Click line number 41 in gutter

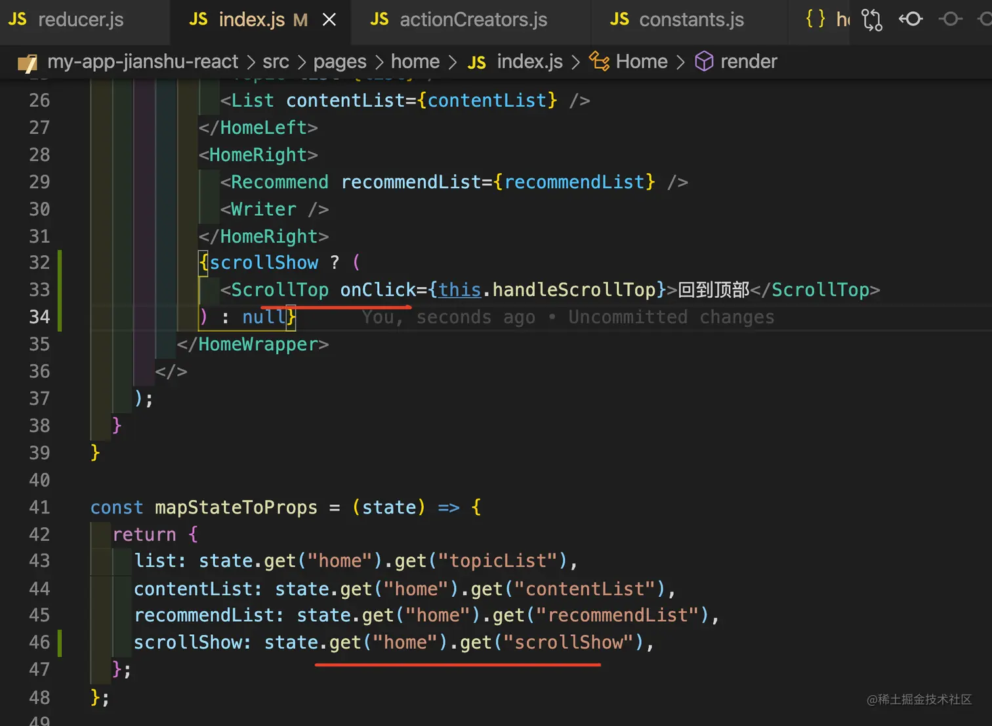[x=39, y=508]
